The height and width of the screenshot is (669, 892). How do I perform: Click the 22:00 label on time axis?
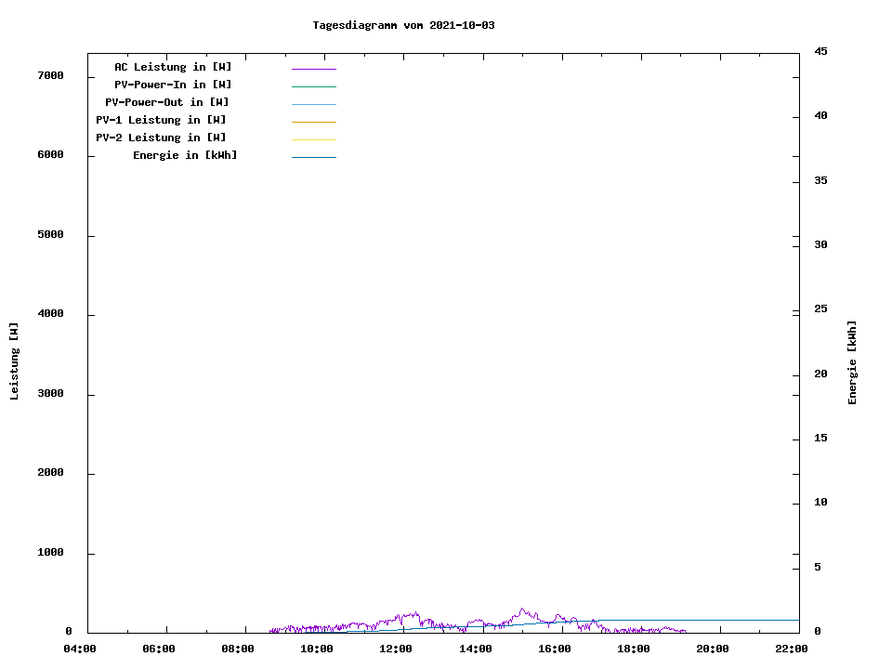pyautogui.click(x=792, y=649)
